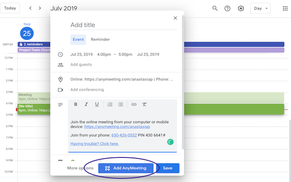Change the end date Jul 25, 2019
This screenshot has width=291, height=182.
point(148,55)
